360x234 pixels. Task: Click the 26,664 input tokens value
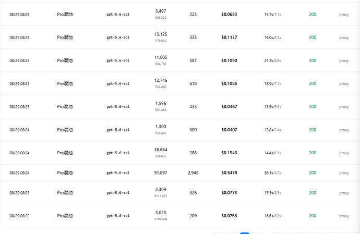click(161, 150)
